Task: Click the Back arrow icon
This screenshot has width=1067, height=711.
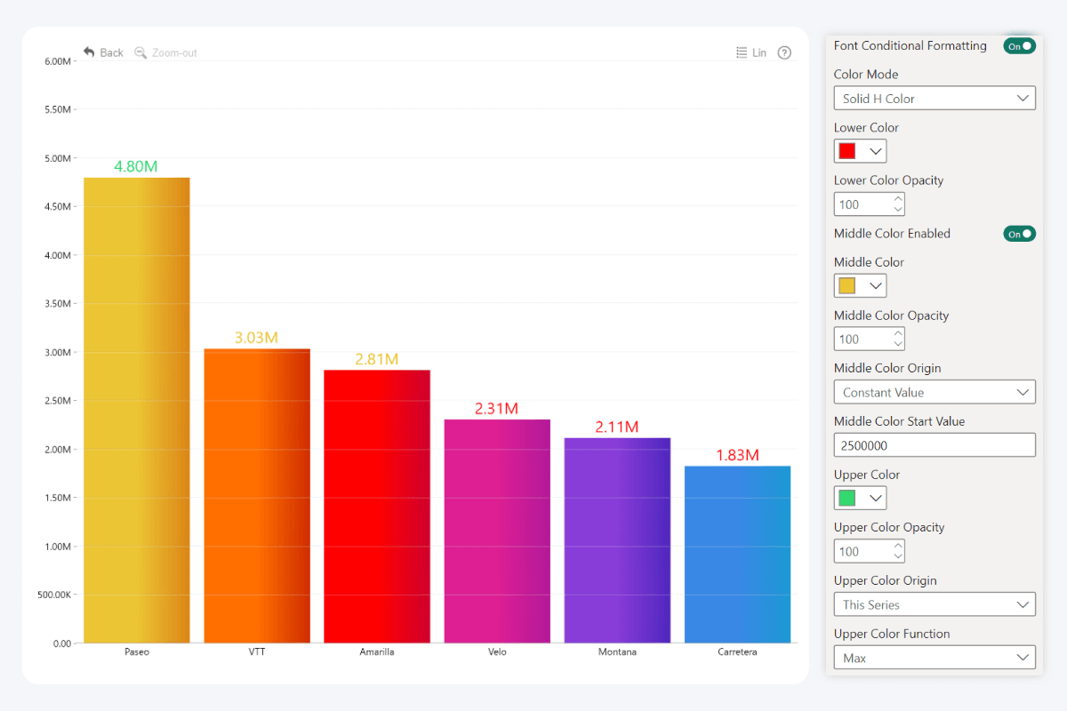Action: pyautogui.click(x=89, y=52)
